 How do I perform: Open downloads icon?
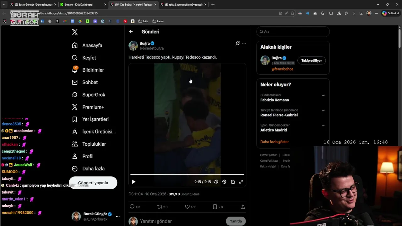point(354,13)
